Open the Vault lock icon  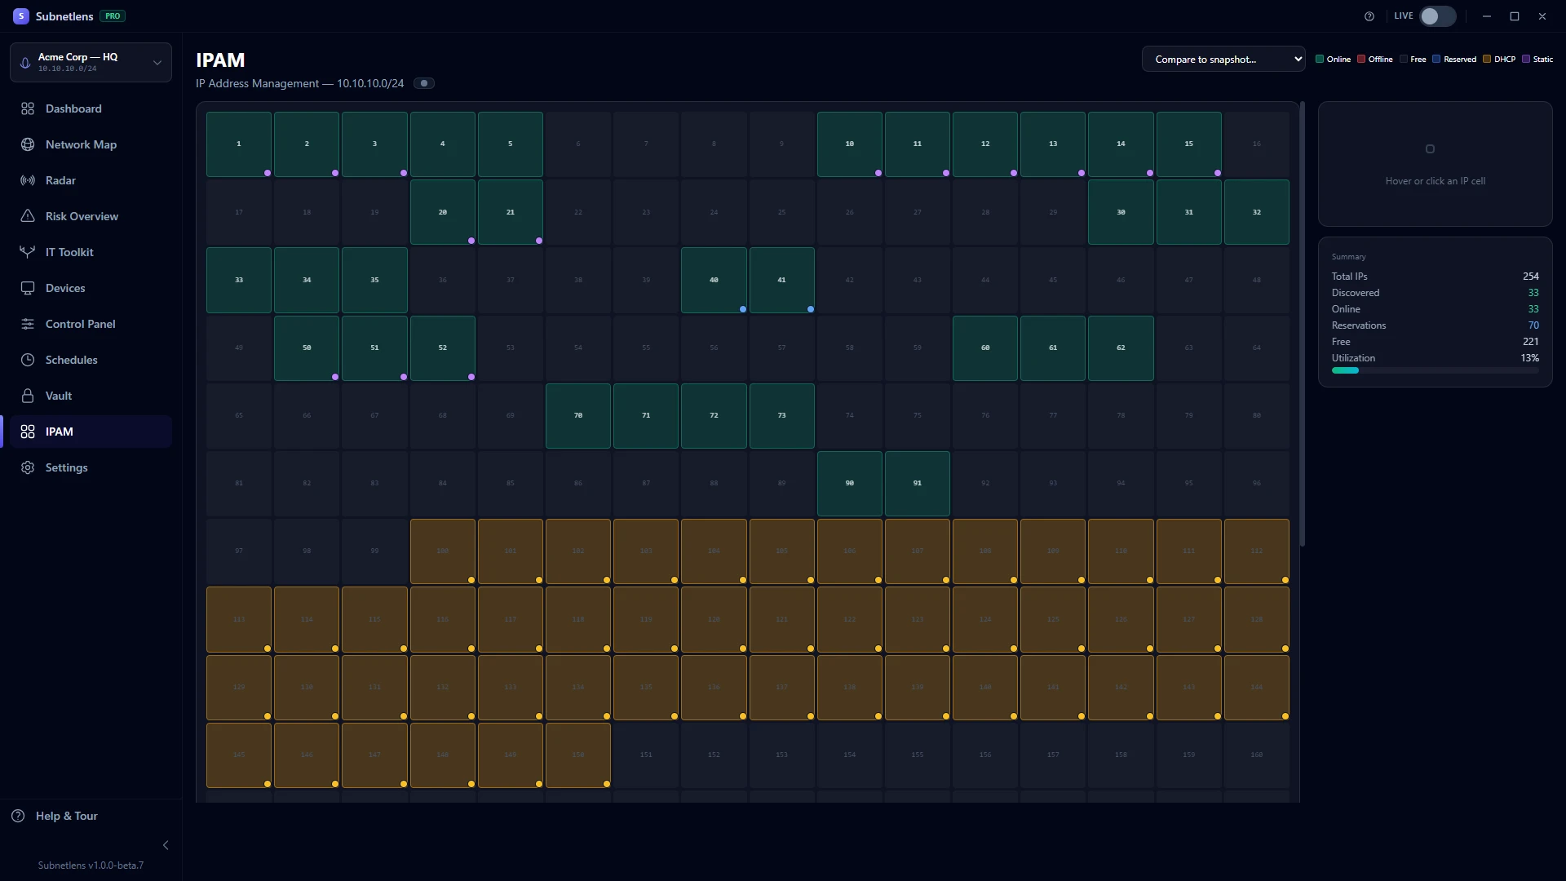point(28,396)
